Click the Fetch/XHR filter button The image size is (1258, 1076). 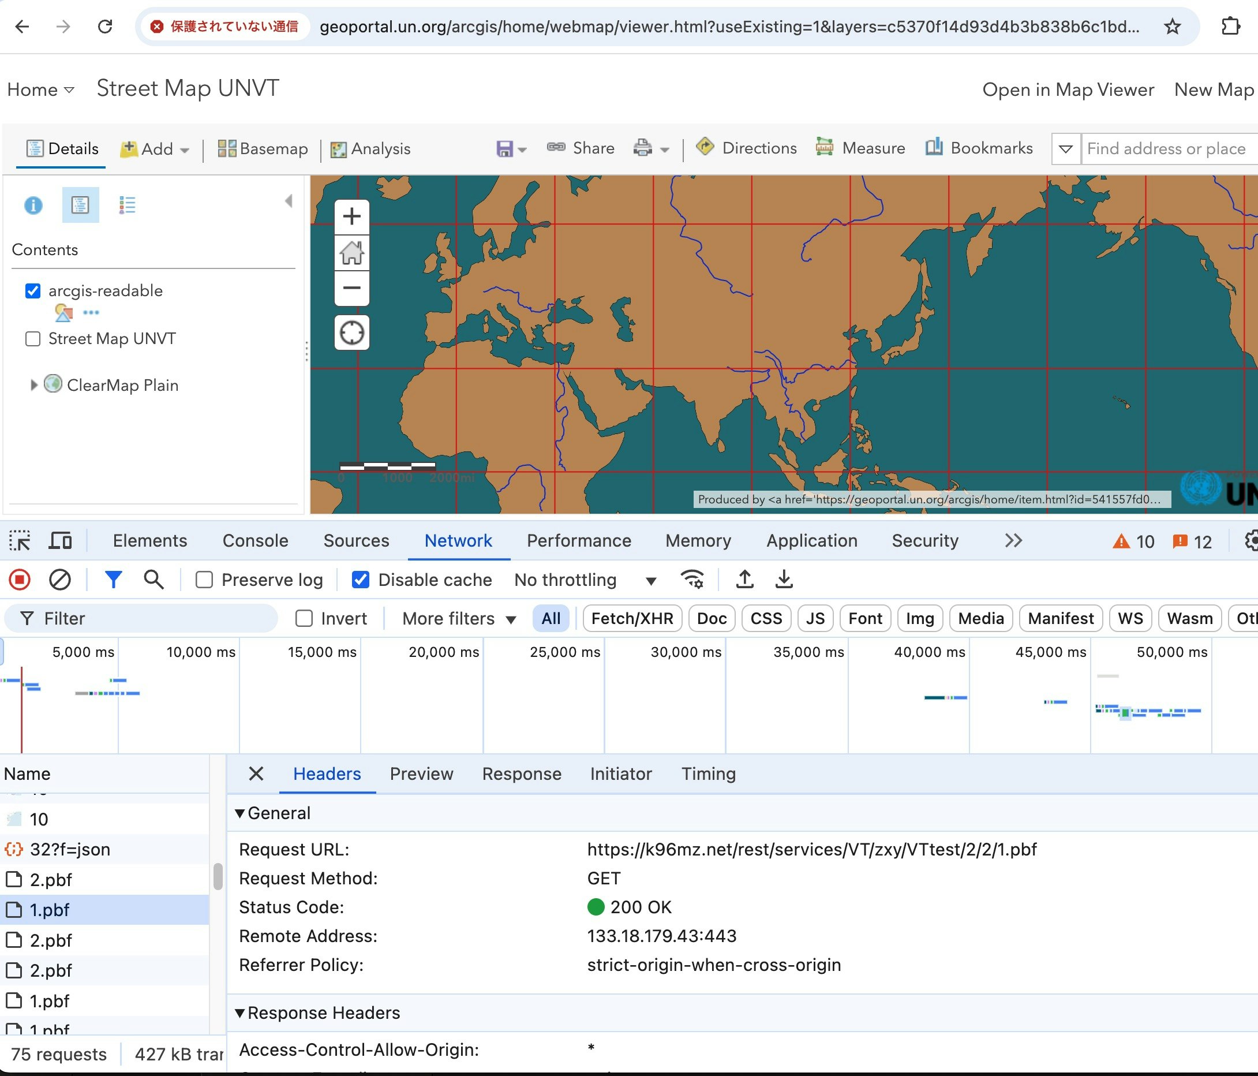coord(631,618)
